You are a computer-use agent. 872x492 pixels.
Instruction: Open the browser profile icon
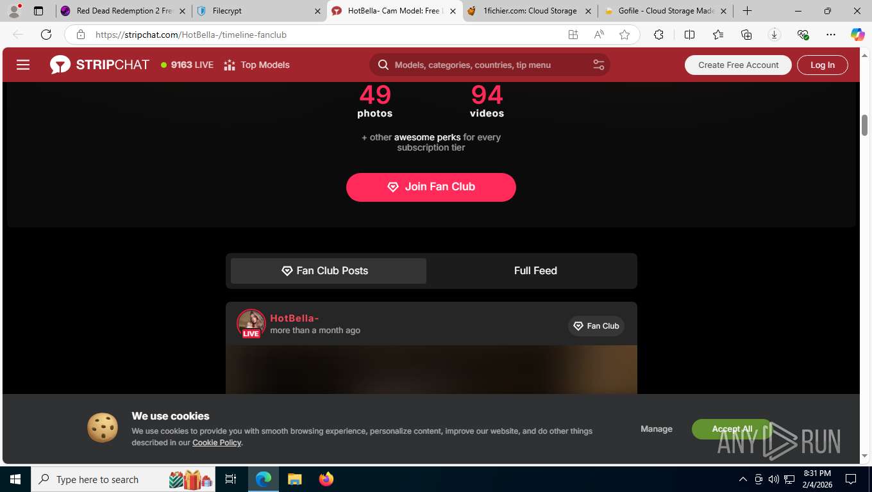[14, 11]
